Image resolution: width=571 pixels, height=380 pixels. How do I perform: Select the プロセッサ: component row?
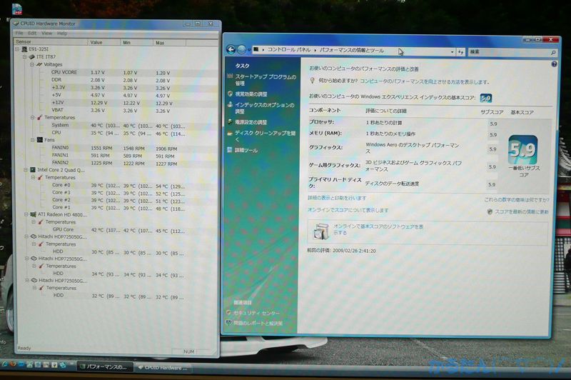tap(403, 123)
